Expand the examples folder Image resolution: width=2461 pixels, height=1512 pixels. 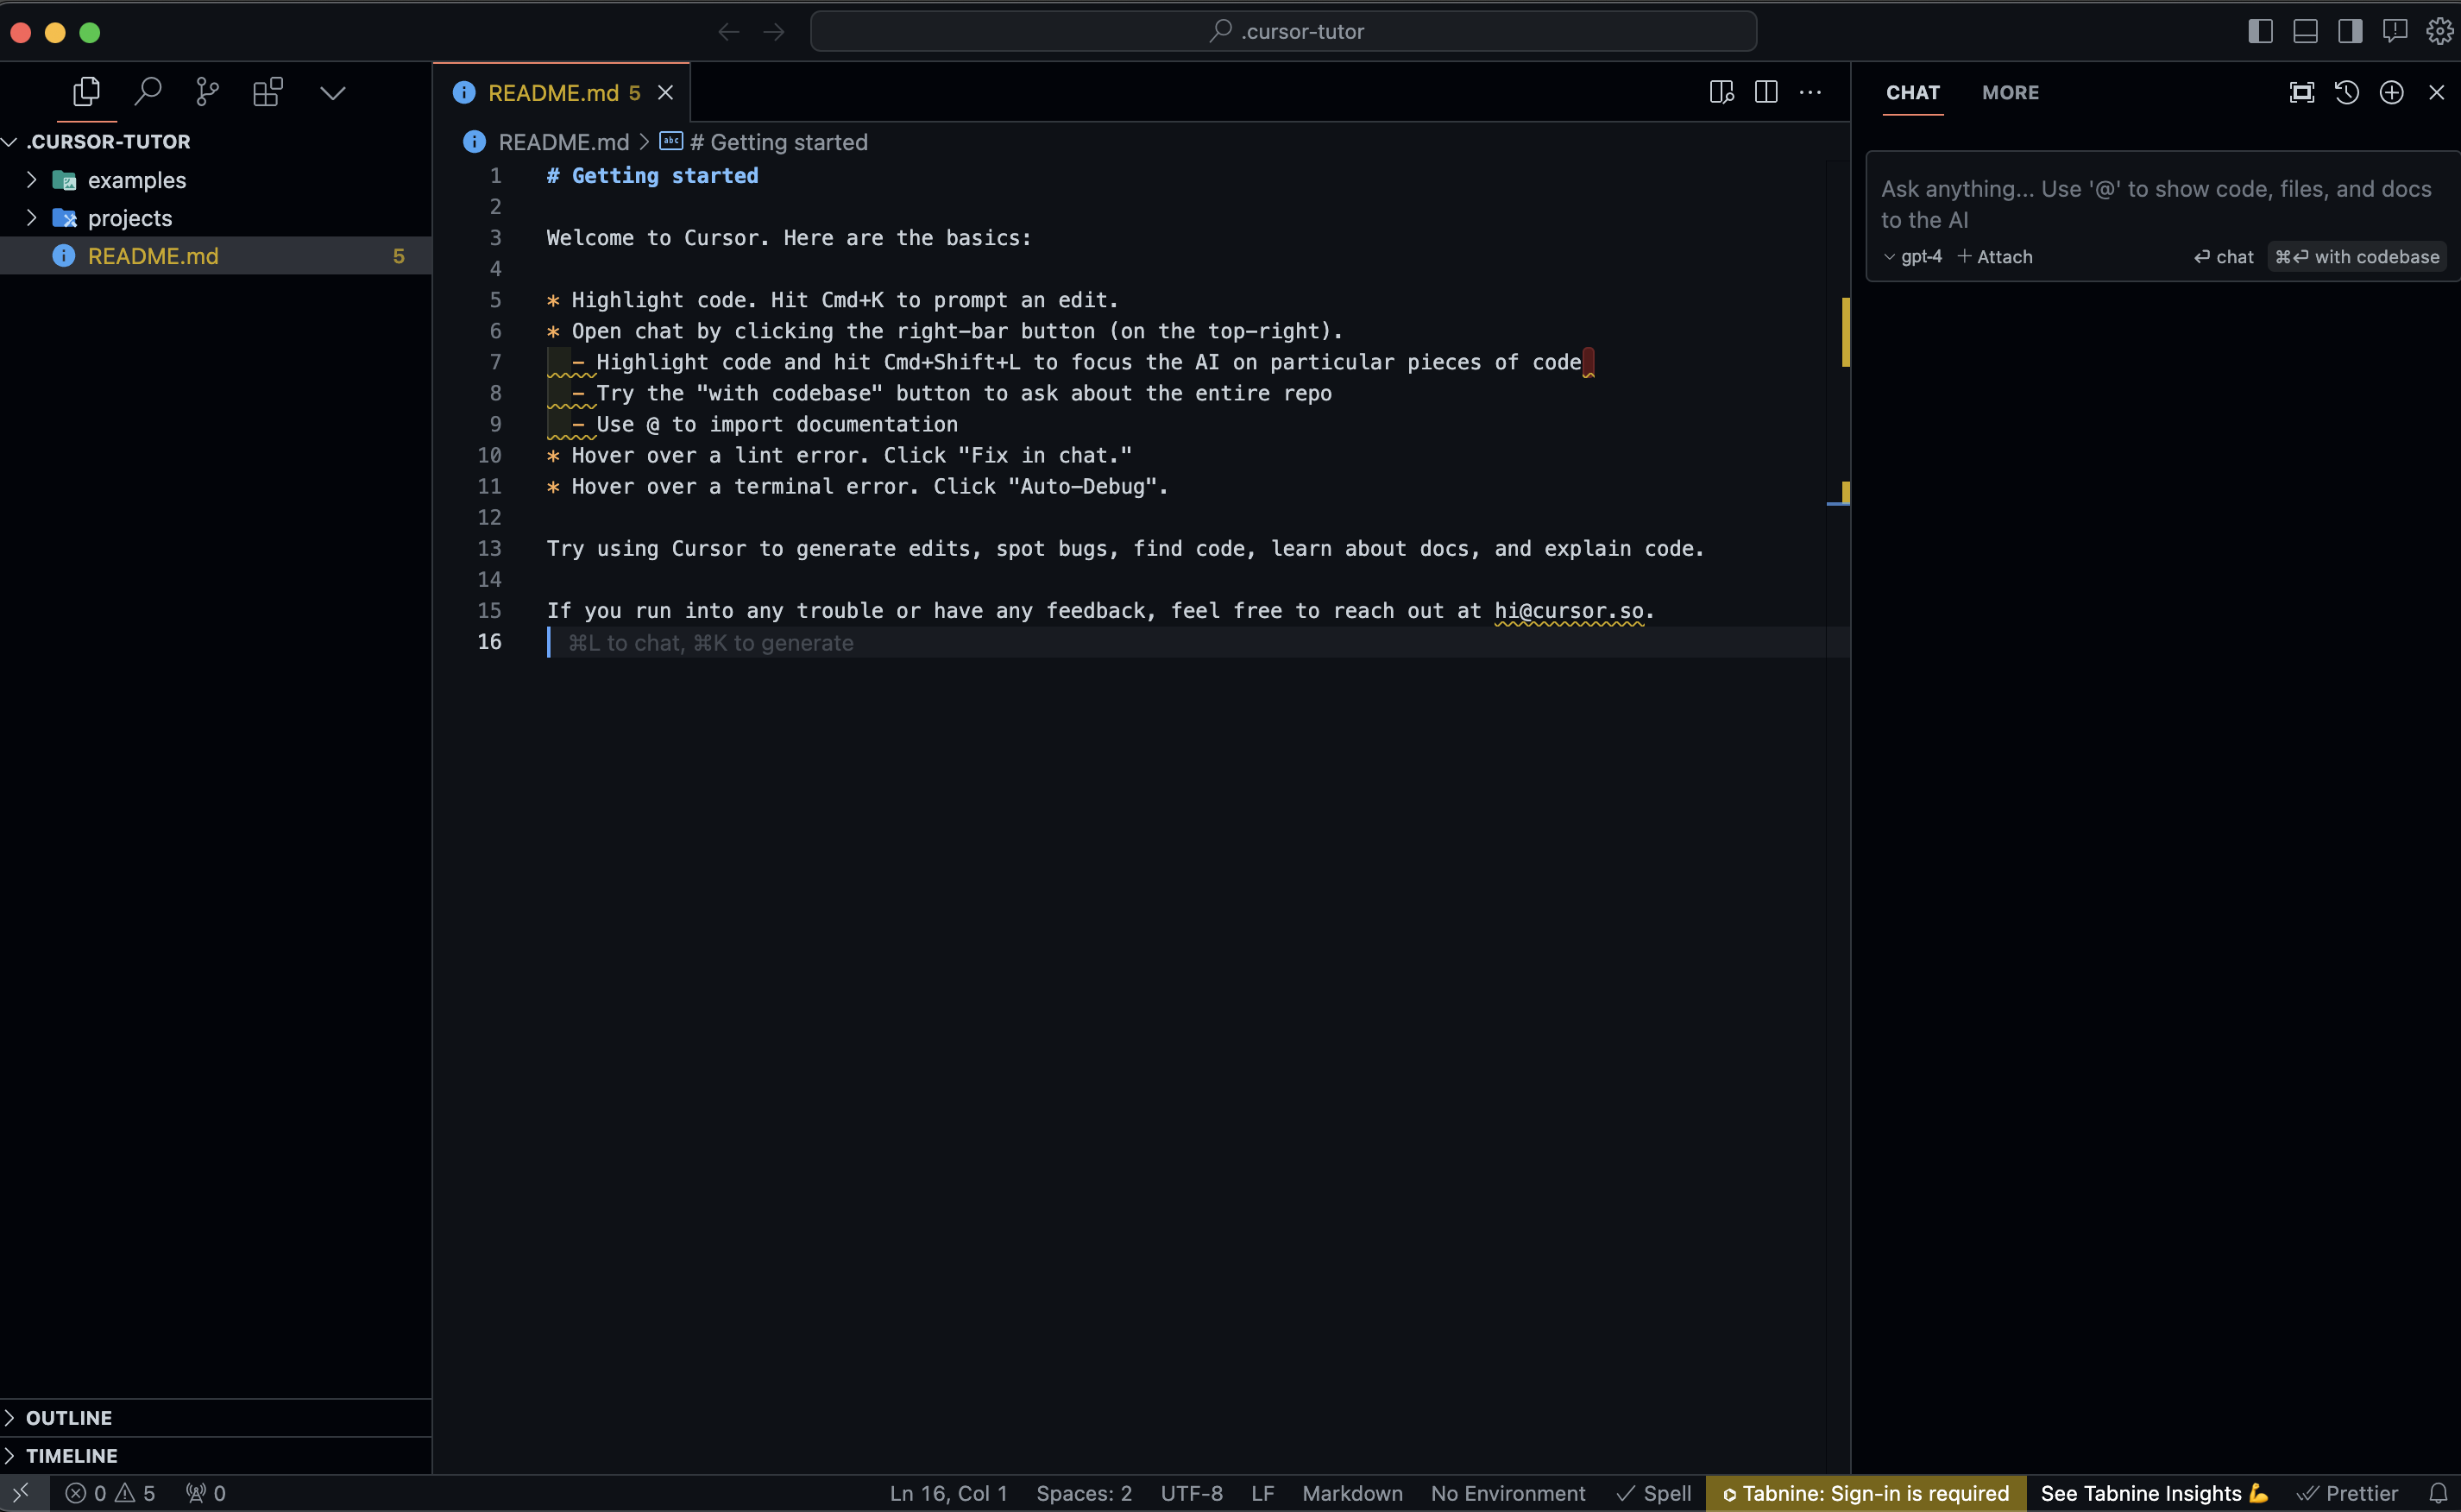(x=136, y=180)
